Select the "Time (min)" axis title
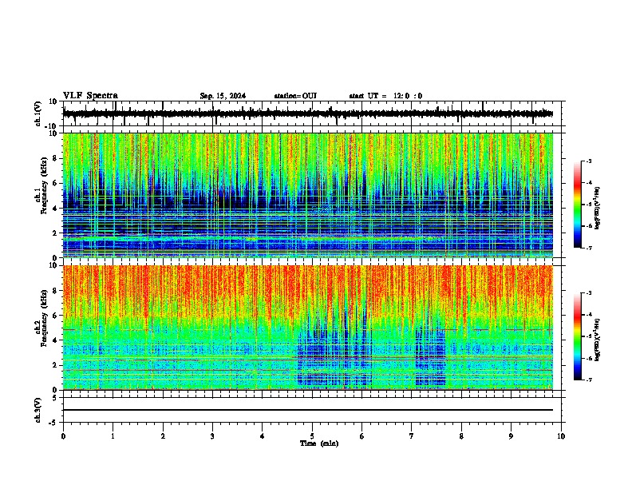632x489 pixels. (319, 443)
